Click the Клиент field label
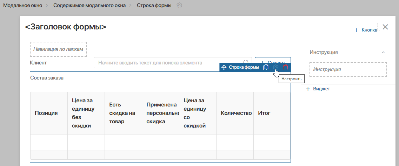Image resolution: width=399 pixels, height=166 pixels. (38, 62)
